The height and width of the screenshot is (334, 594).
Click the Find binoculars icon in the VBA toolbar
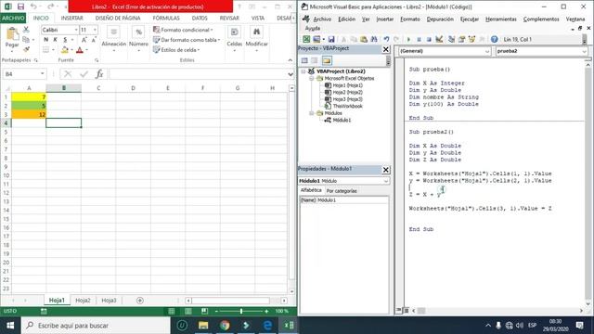(374, 39)
